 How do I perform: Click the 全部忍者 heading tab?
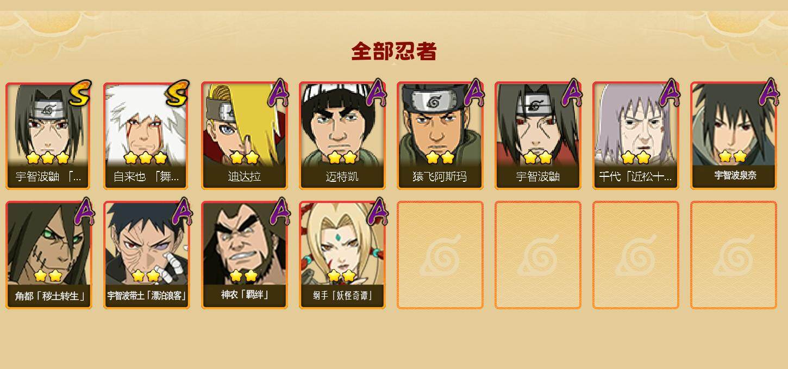coord(394,52)
